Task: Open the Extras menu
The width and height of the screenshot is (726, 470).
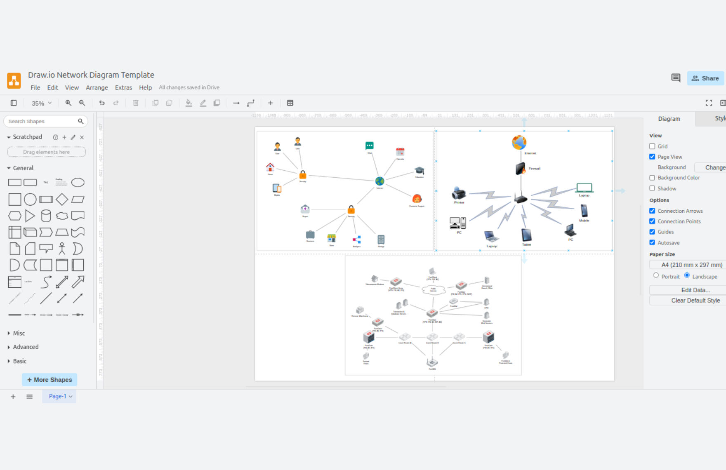Action: (123, 87)
